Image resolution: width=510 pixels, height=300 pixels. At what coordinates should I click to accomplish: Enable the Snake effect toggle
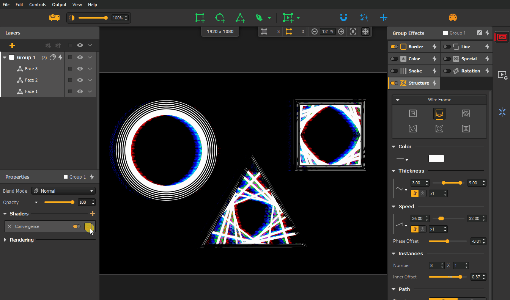pyautogui.click(x=394, y=71)
